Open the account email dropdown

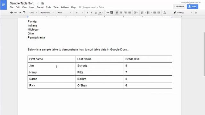coord(191,2)
